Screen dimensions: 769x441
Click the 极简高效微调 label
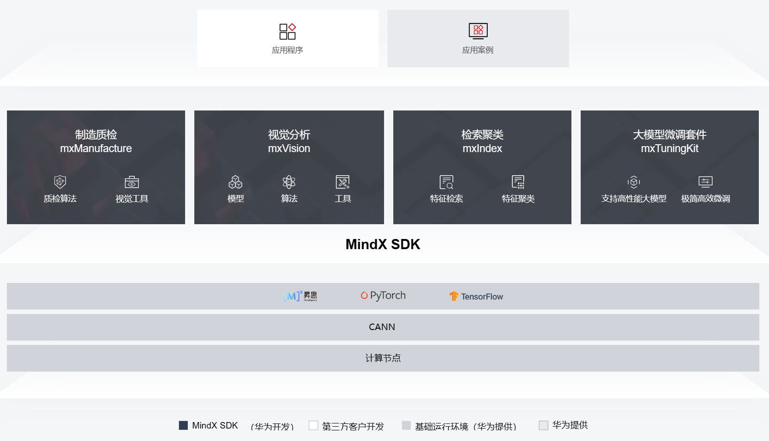point(706,199)
